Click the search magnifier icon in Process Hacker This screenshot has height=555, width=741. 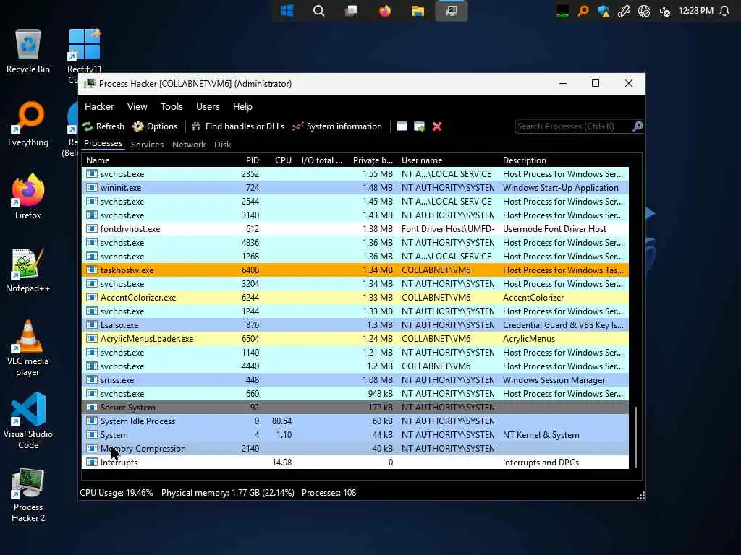638,126
